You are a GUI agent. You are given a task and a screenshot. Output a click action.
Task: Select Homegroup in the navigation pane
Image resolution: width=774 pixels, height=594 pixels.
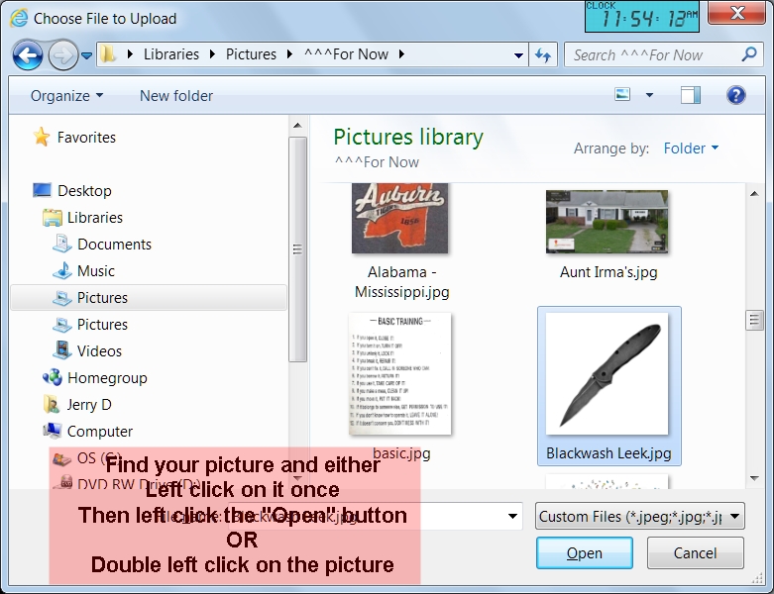coord(107,377)
